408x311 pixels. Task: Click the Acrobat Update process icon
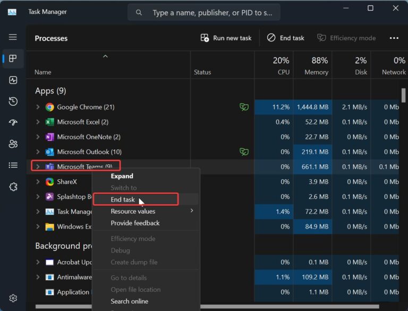[x=49, y=262]
